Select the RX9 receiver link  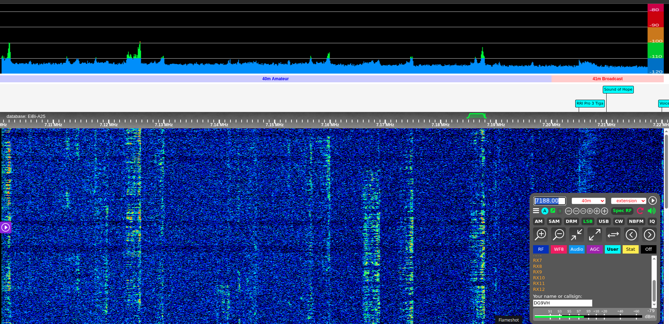(537, 272)
